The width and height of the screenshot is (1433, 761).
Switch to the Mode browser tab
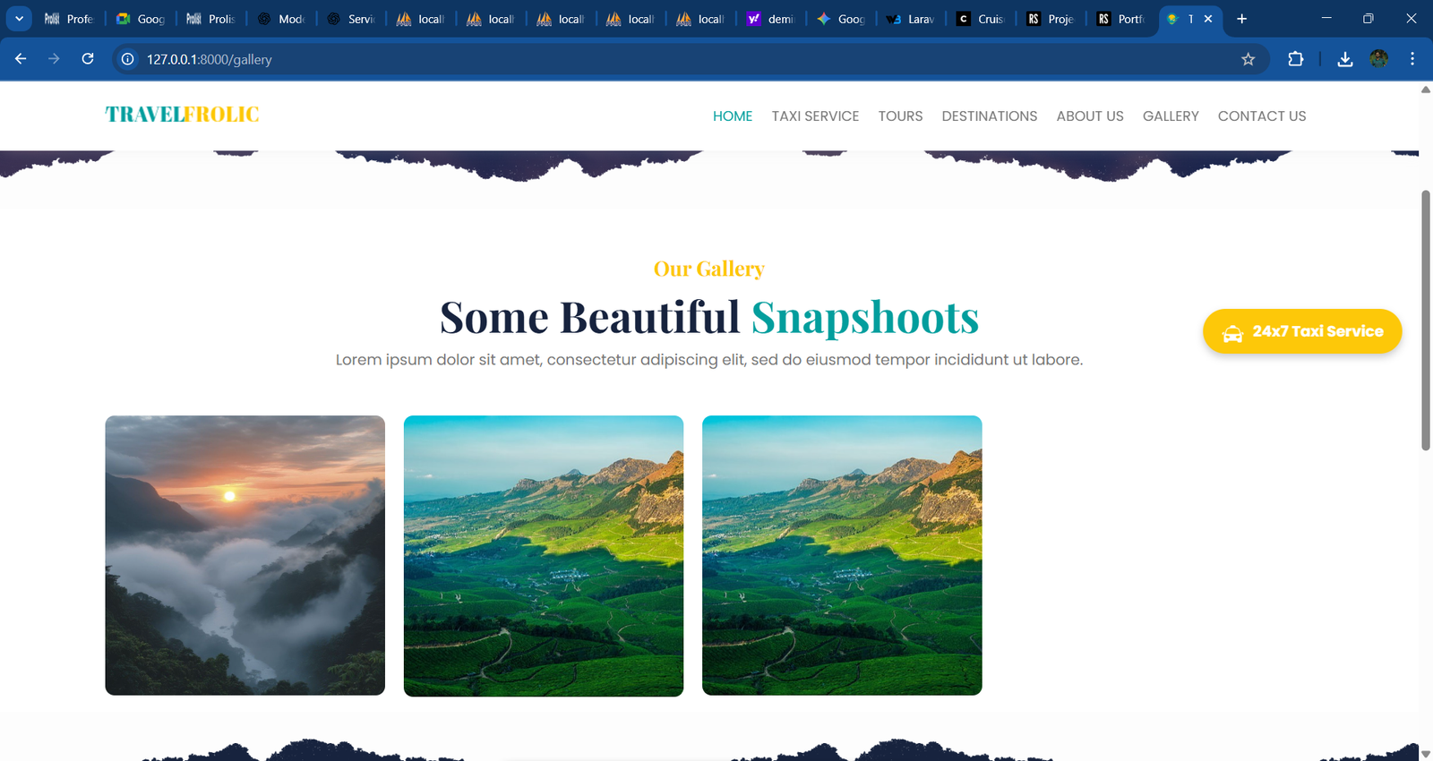tap(281, 19)
